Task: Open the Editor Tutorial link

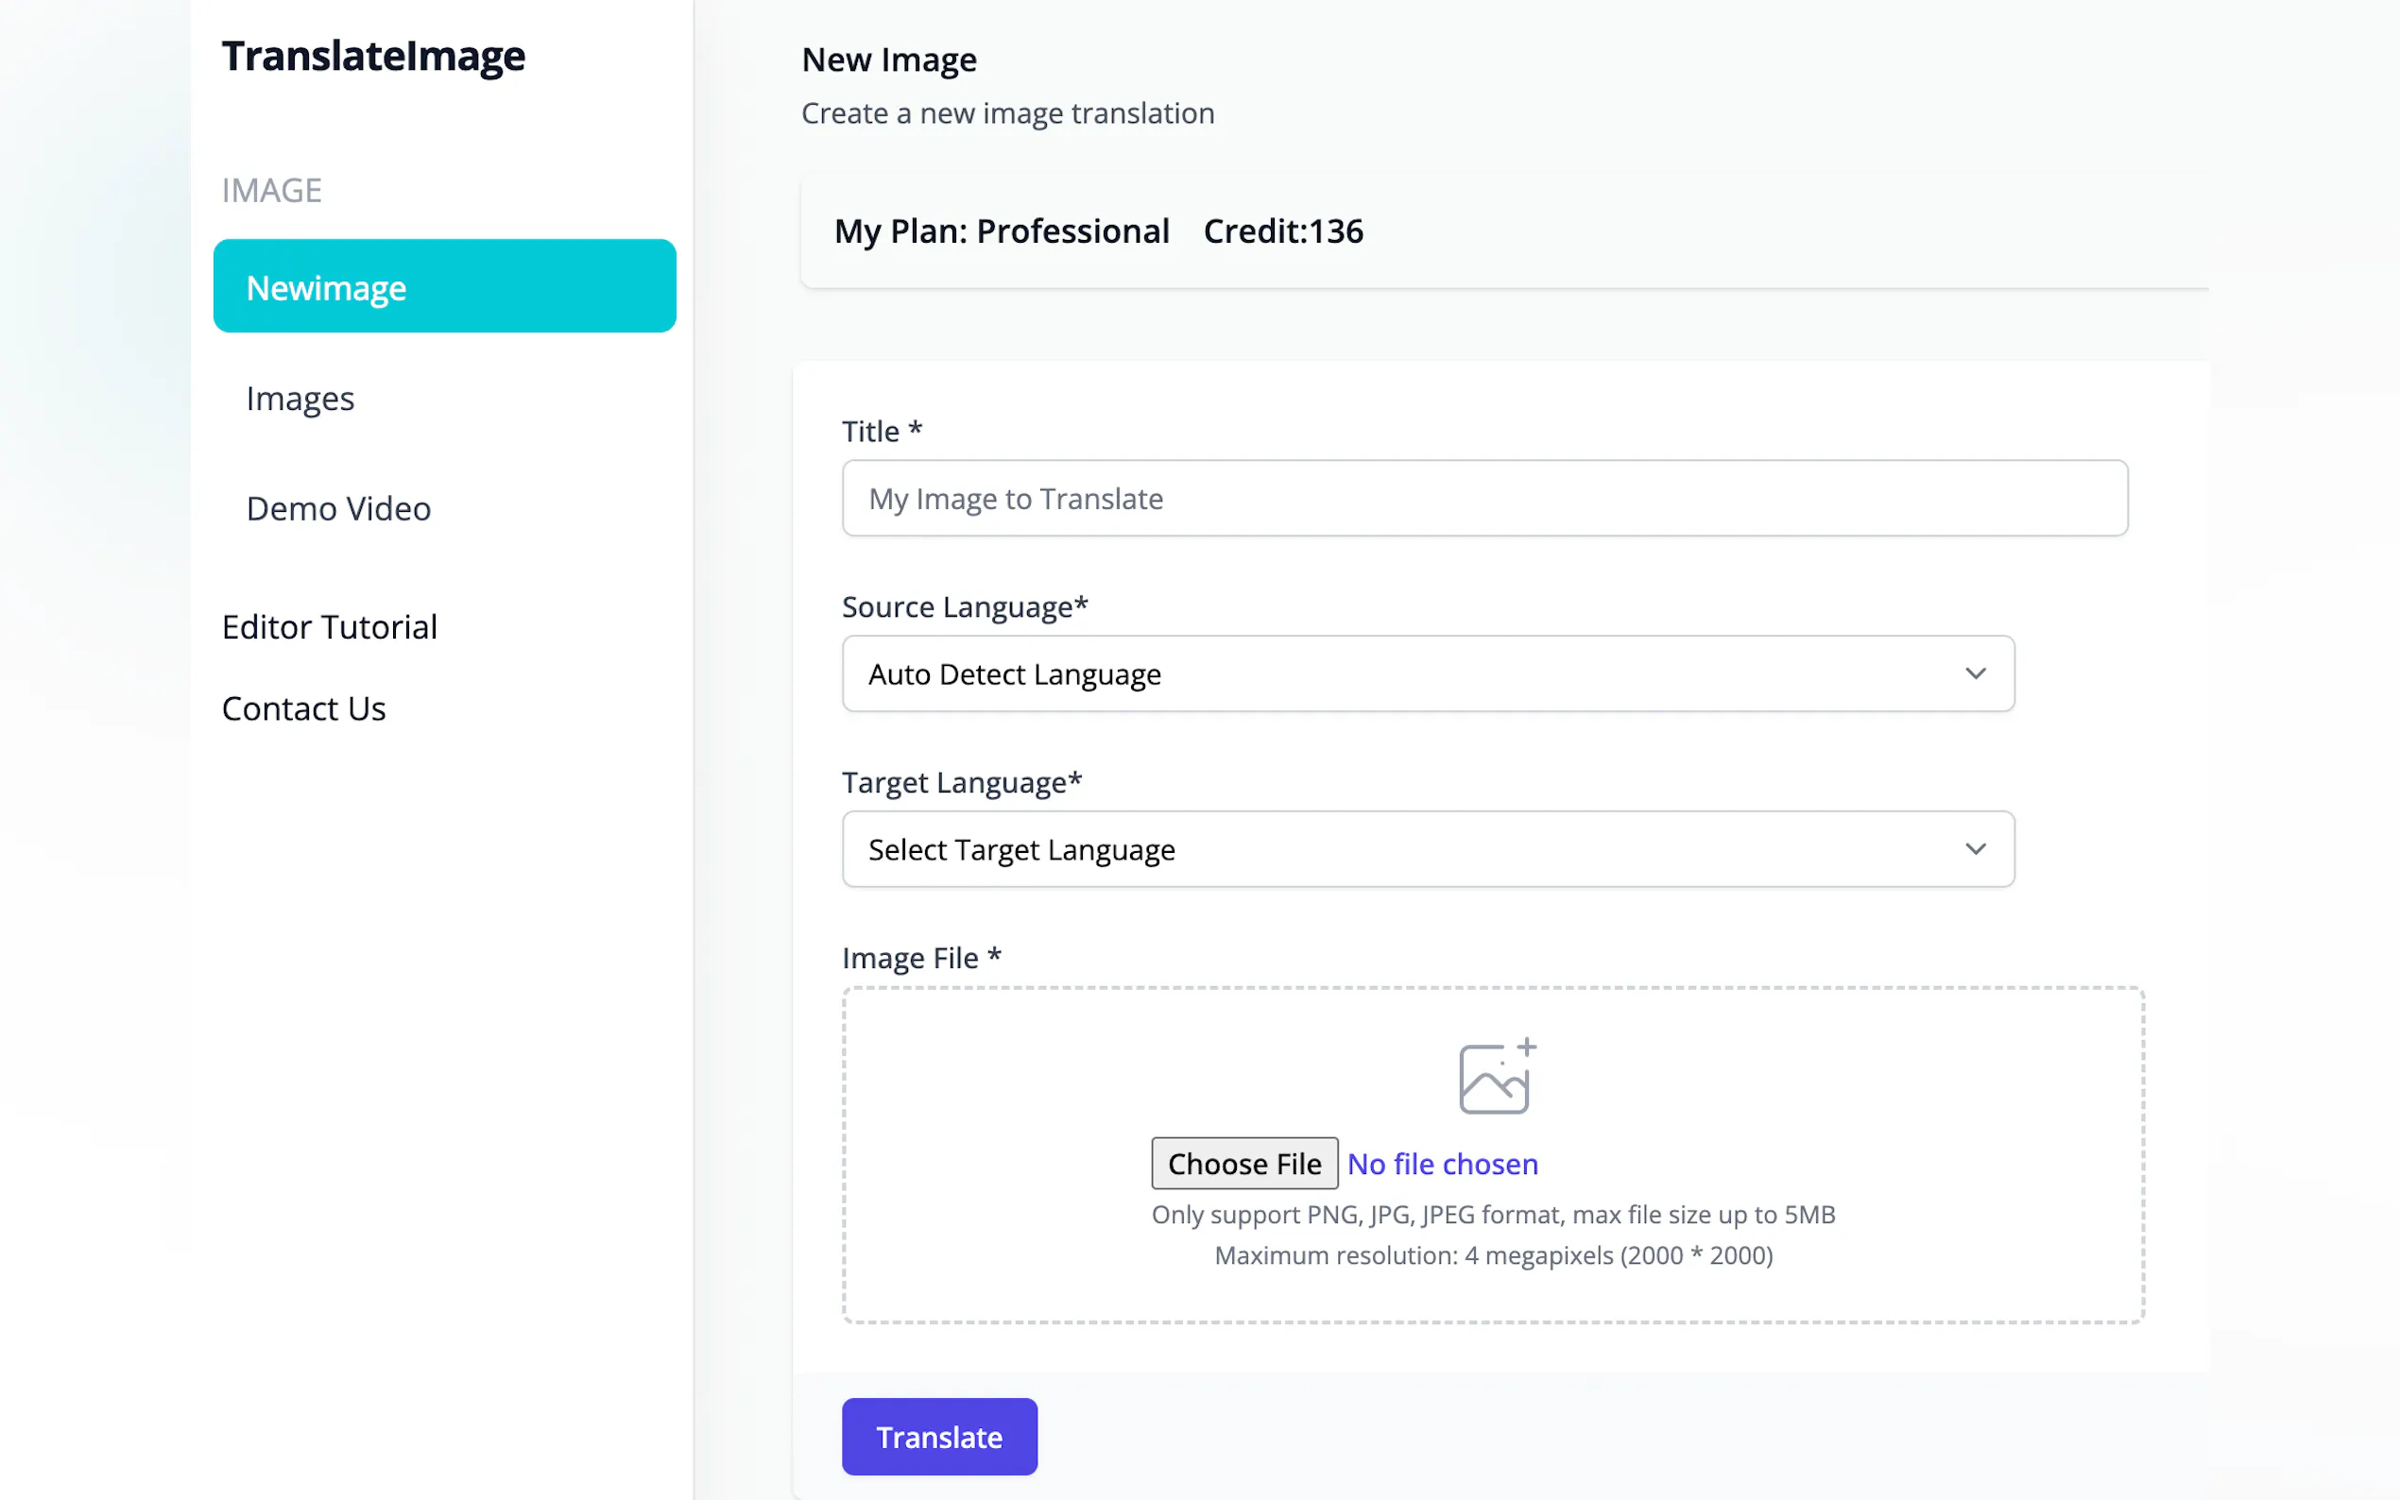Action: click(x=330, y=627)
